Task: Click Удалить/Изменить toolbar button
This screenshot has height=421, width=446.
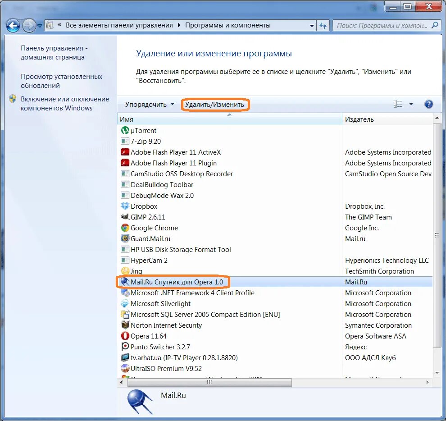Action: coord(215,105)
